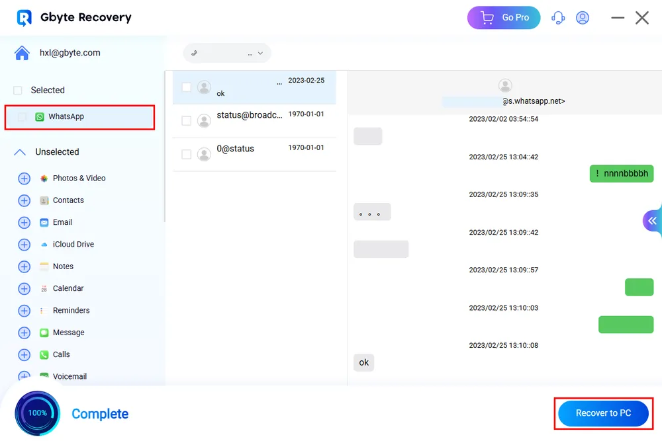662x441 pixels.
Task: Add Reminders using its plus icon
Action: 24,311
